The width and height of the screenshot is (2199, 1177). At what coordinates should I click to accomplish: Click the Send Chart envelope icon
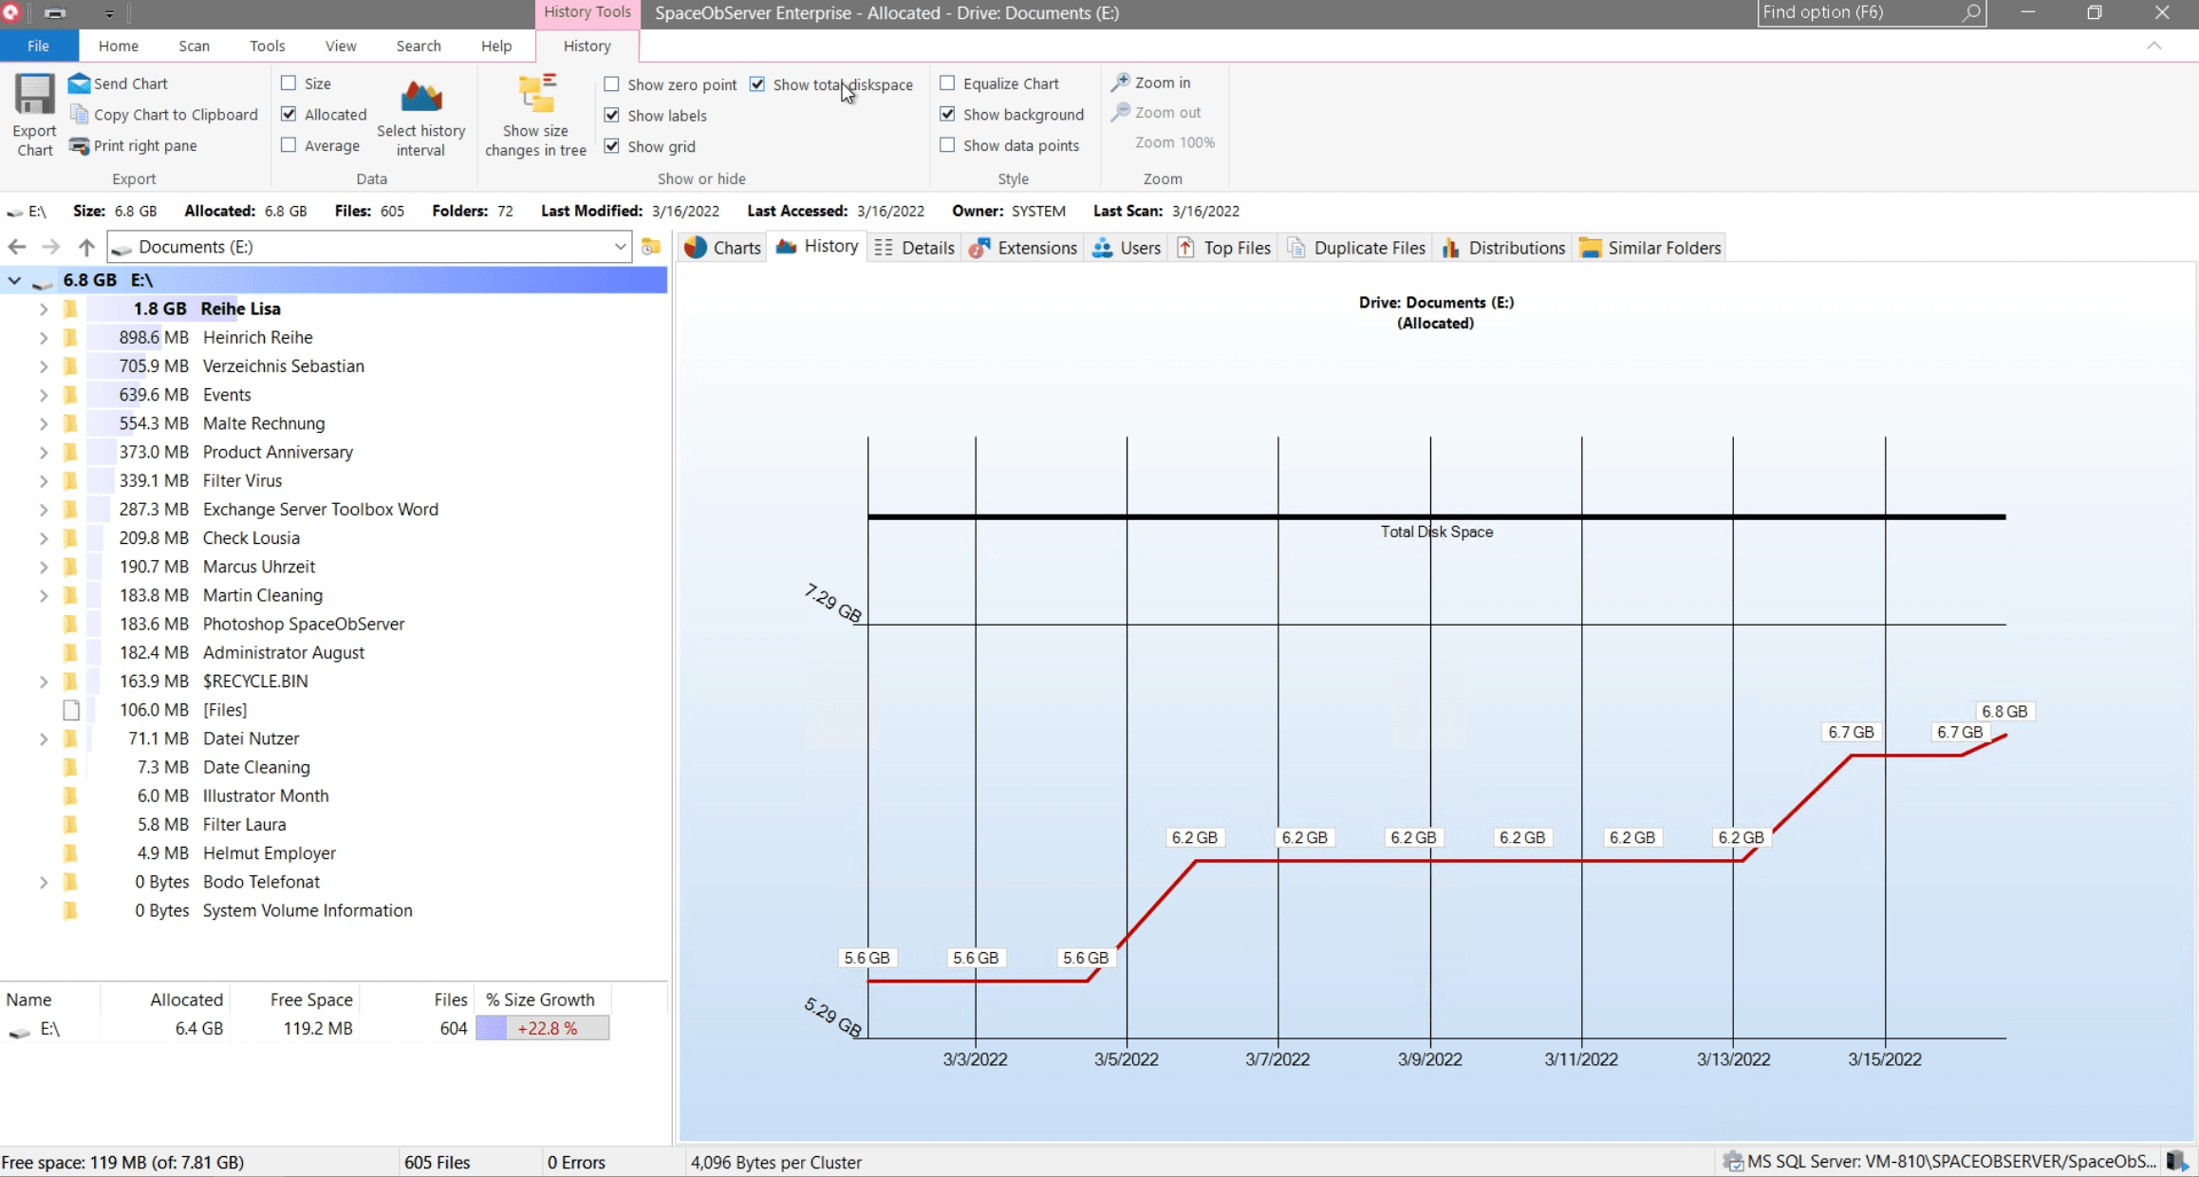coord(79,84)
